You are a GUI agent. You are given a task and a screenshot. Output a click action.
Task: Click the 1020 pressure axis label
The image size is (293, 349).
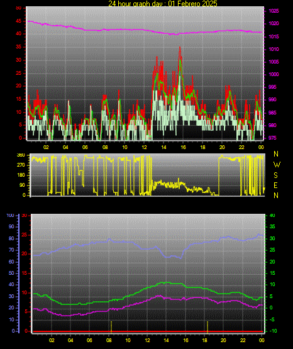point(274,23)
